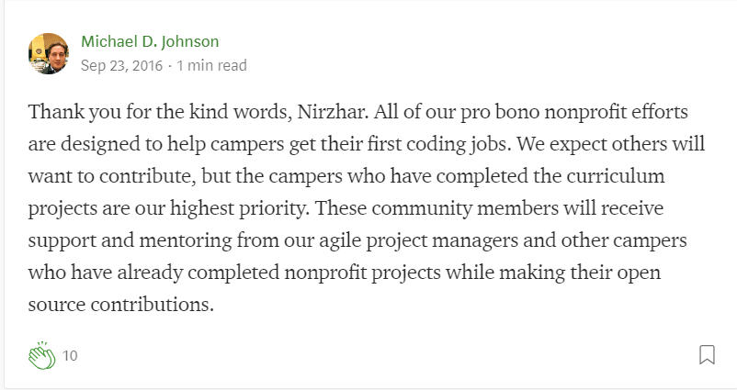Click the word "curriculum" in the paragraph
The image size is (737, 390).
point(616,176)
